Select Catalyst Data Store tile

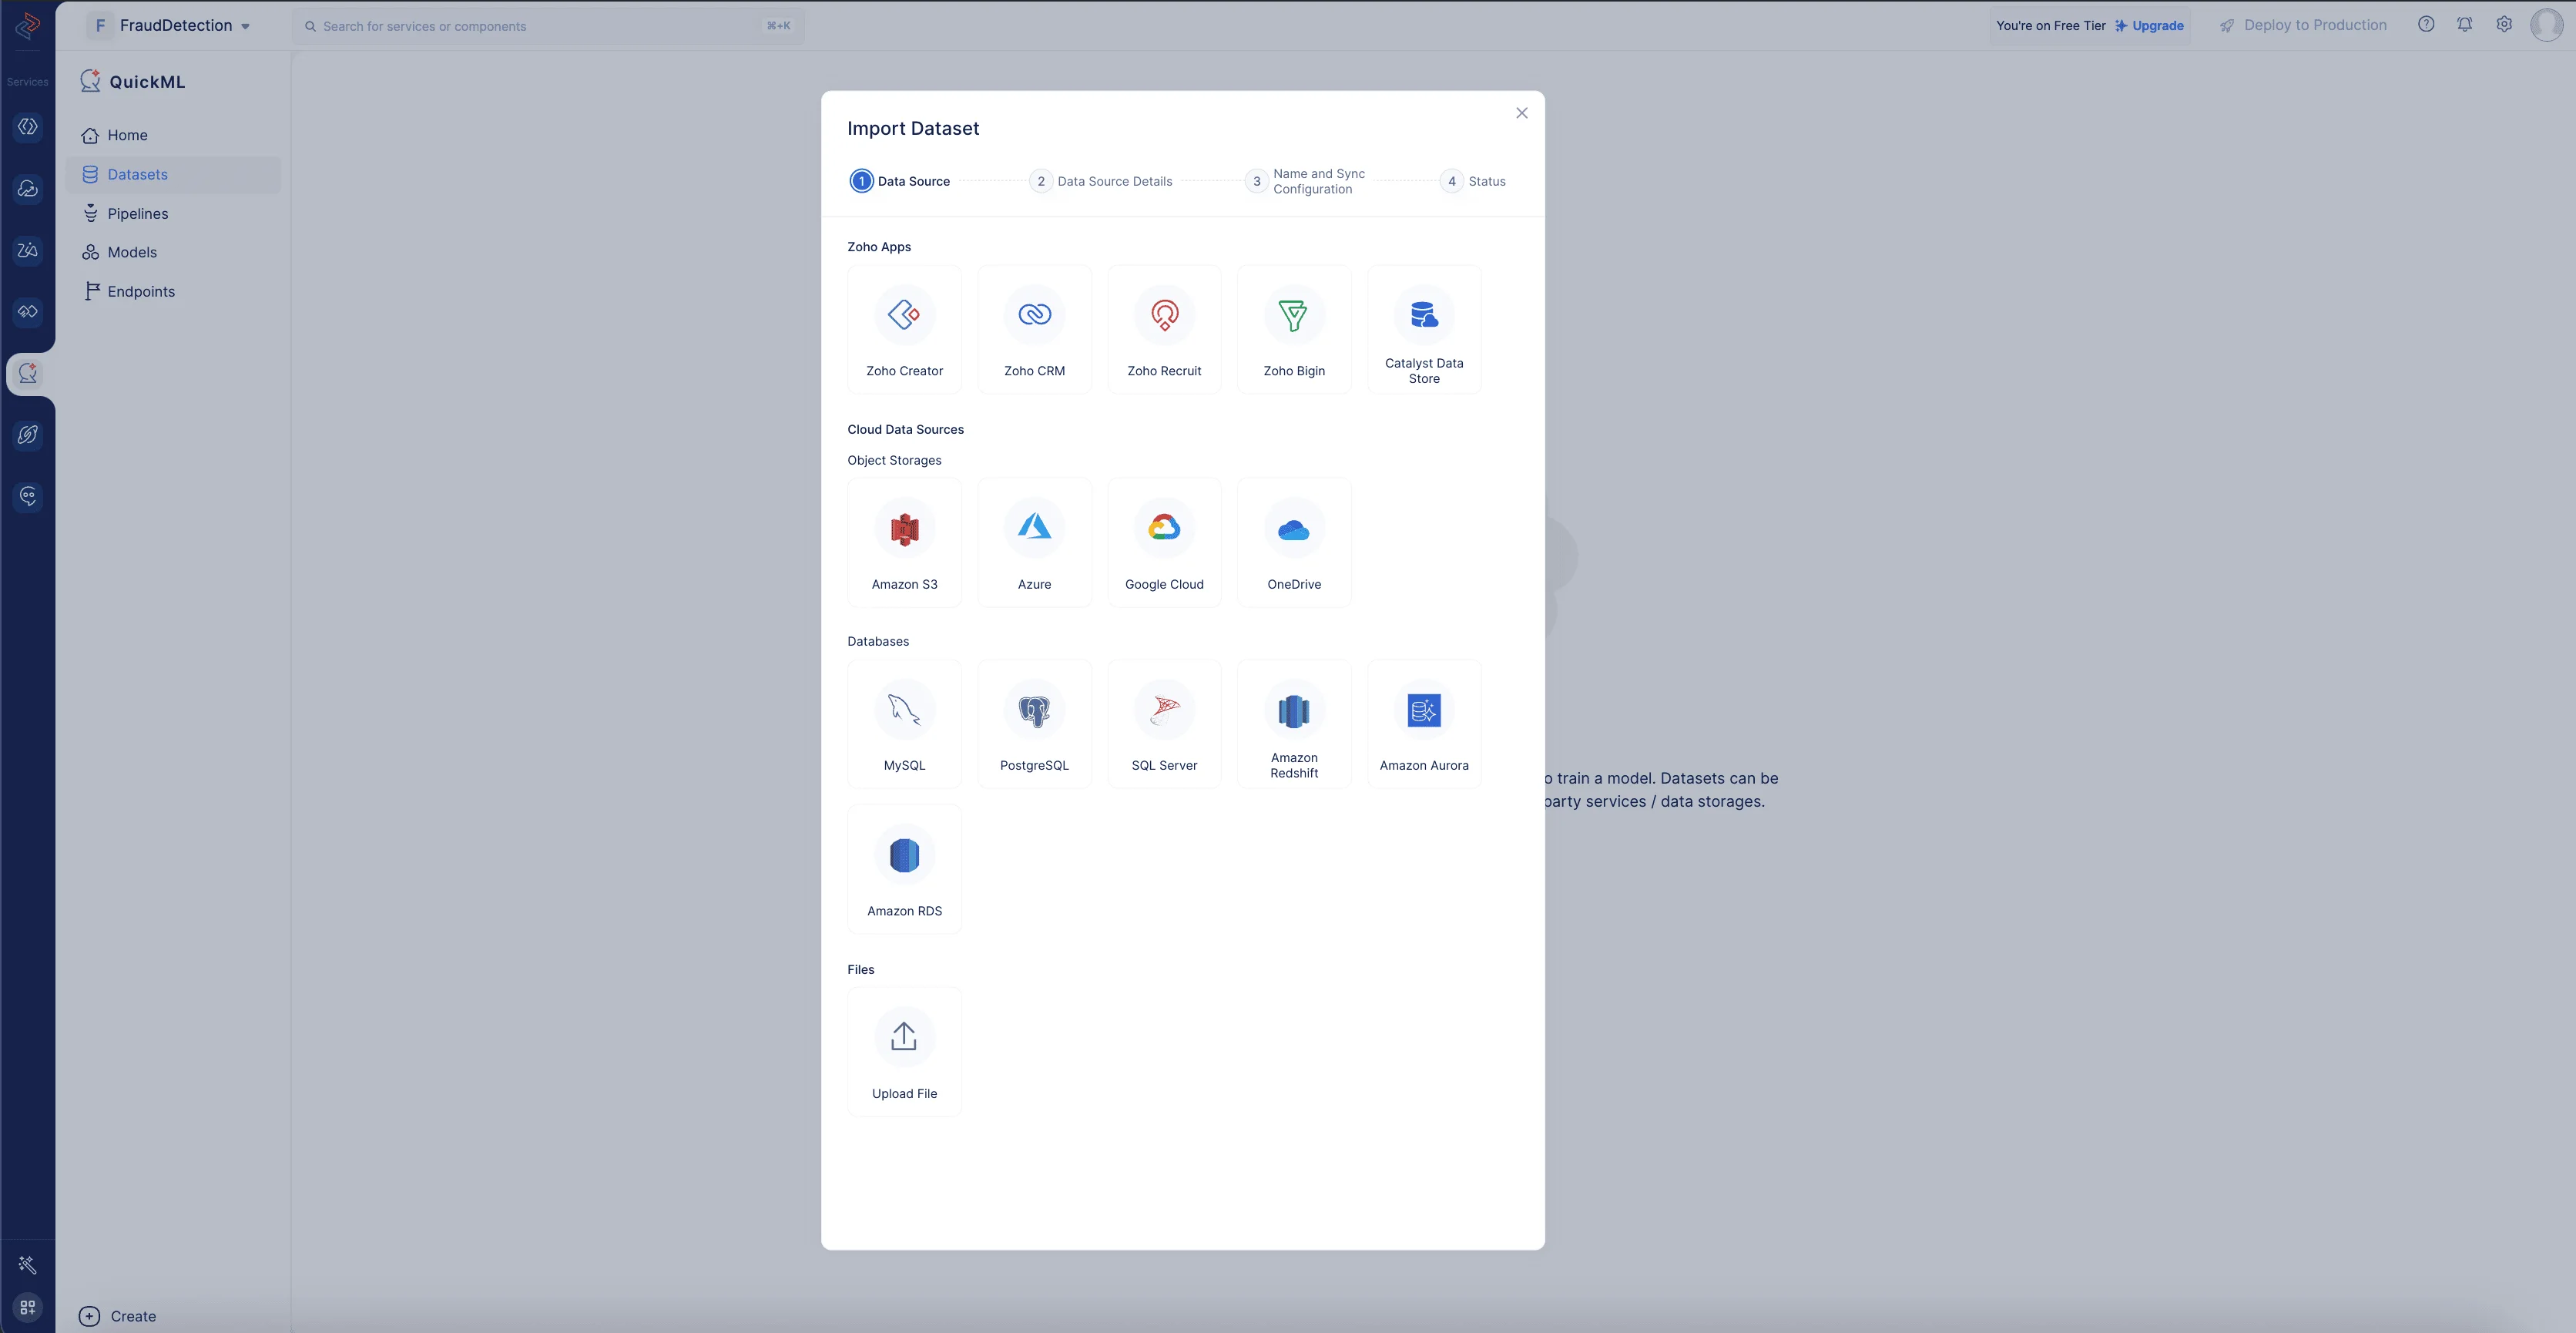pyautogui.click(x=1424, y=329)
